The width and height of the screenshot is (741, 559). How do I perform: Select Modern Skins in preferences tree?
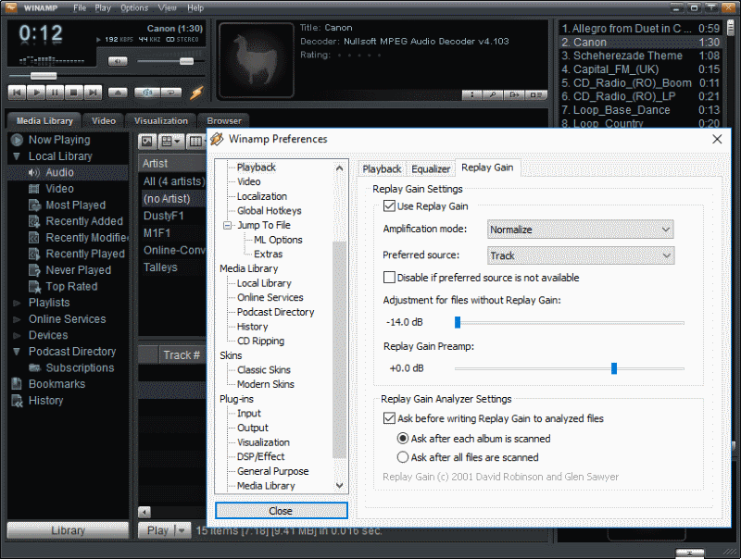click(266, 384)
